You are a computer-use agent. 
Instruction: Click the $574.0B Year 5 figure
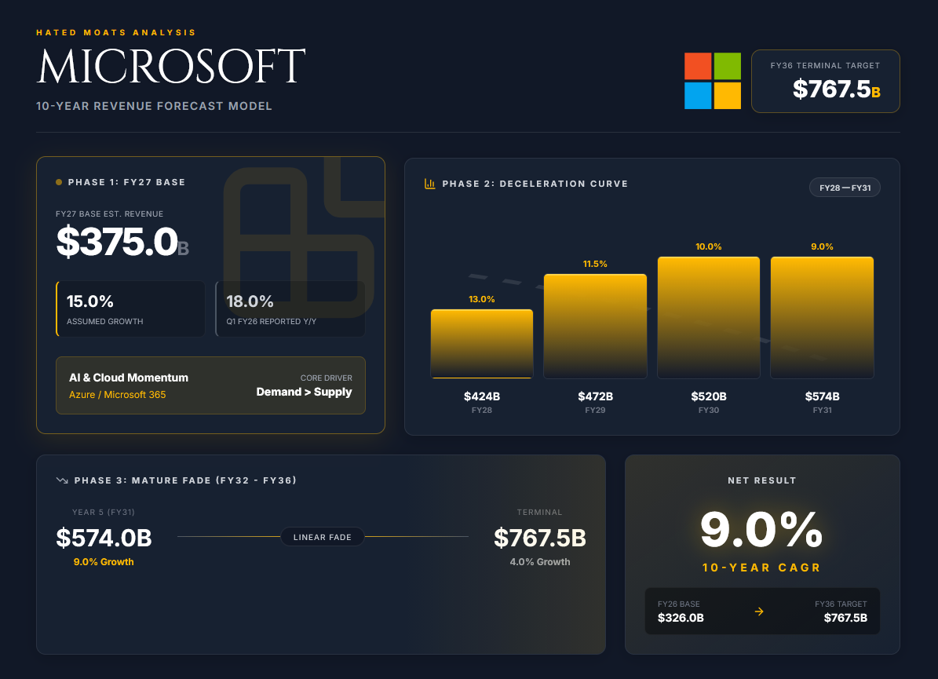pyautogui.click(x=104, y=538)
